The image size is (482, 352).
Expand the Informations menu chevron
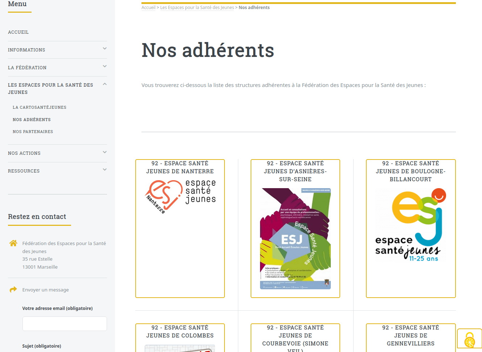point(104,49)
